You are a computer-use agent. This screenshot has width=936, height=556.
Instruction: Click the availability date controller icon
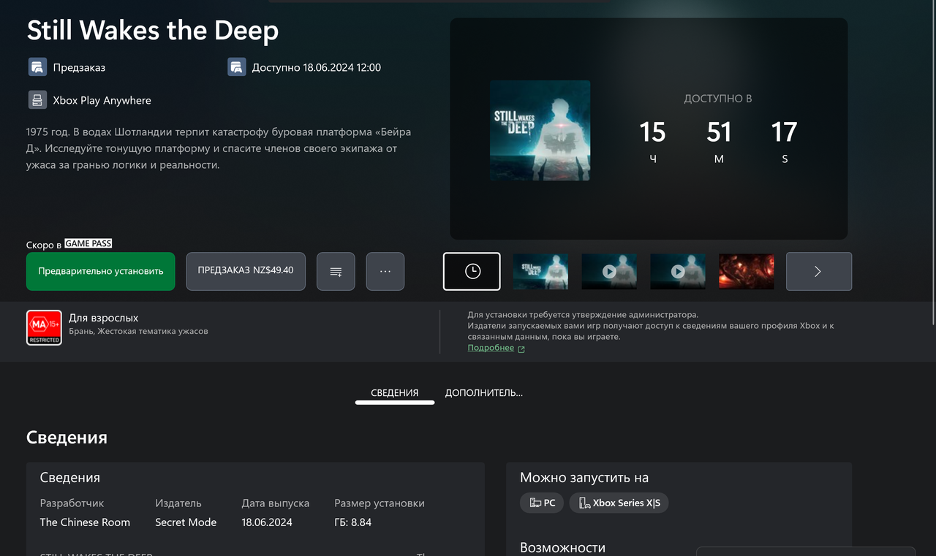click(x=236, y=67)
